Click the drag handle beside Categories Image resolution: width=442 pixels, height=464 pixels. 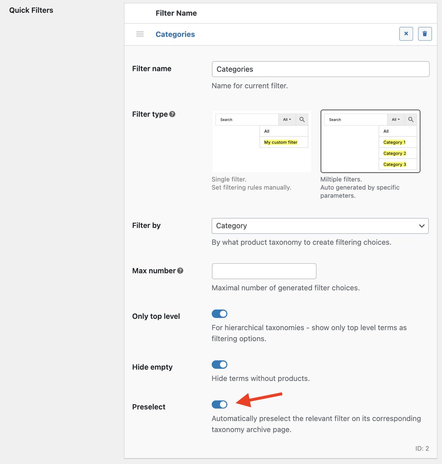click(139, 34)
